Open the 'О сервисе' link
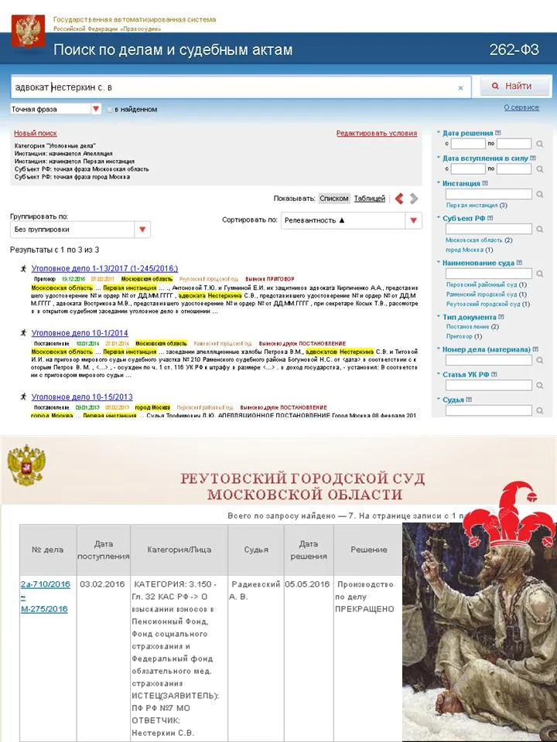The height and width of the screenshot is (742, 557). [521, 107]
